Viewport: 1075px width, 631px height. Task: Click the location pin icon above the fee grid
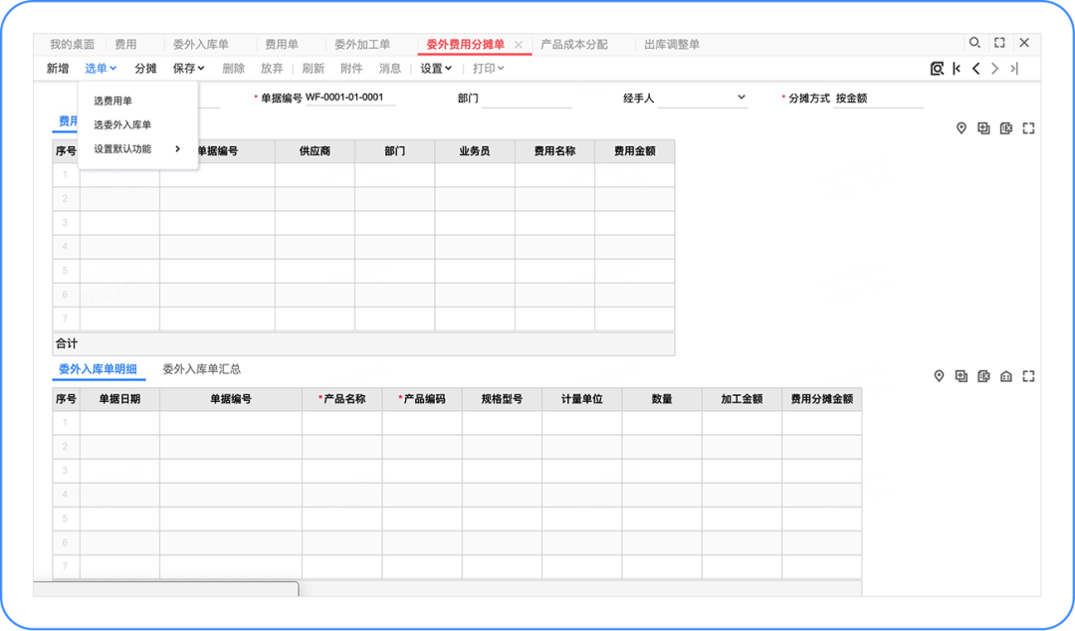pyautogui.click(x=962, y=127)
